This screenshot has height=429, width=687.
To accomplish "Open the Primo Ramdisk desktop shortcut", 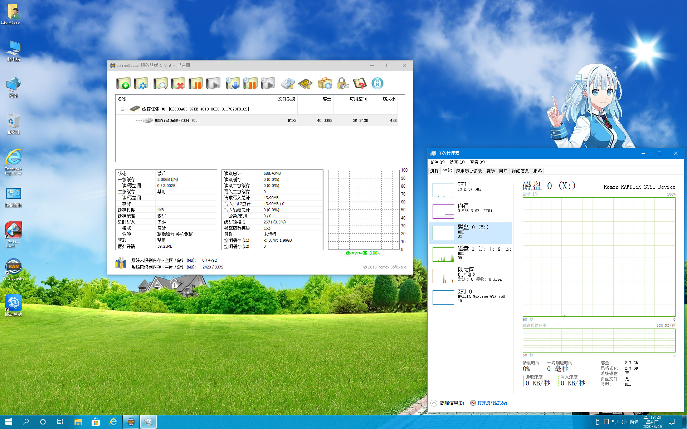I will pyautogui.click(x=14, y=235).
